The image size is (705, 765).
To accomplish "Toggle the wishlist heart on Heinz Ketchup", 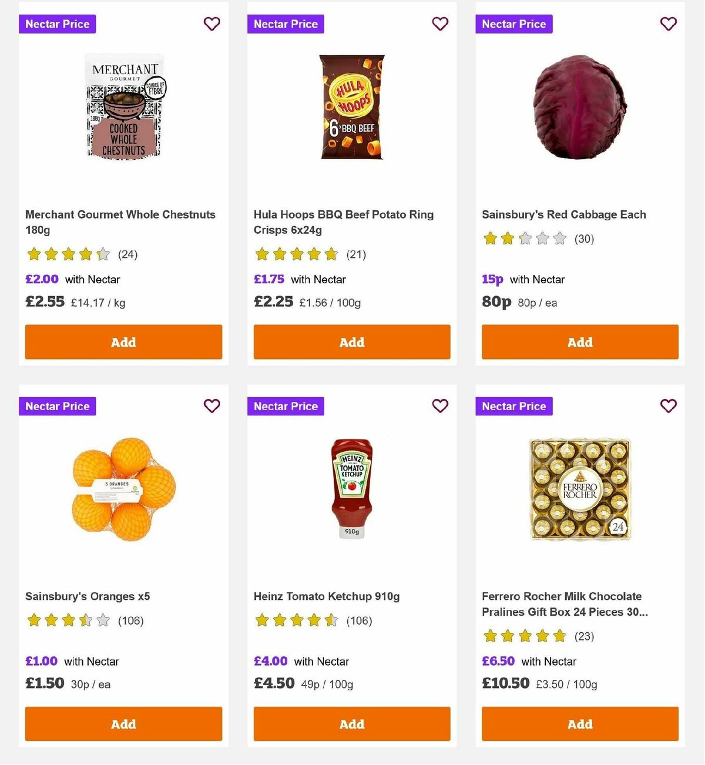I will pos(440,405).
